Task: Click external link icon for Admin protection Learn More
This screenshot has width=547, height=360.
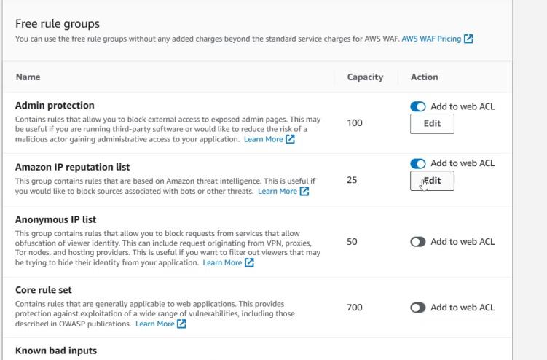Action: 290,139
